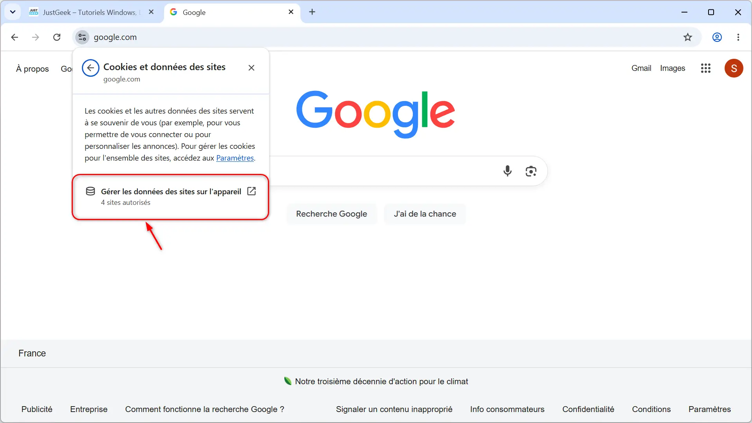
Task: Minimize the Chrome window
Action: point(684,12)
